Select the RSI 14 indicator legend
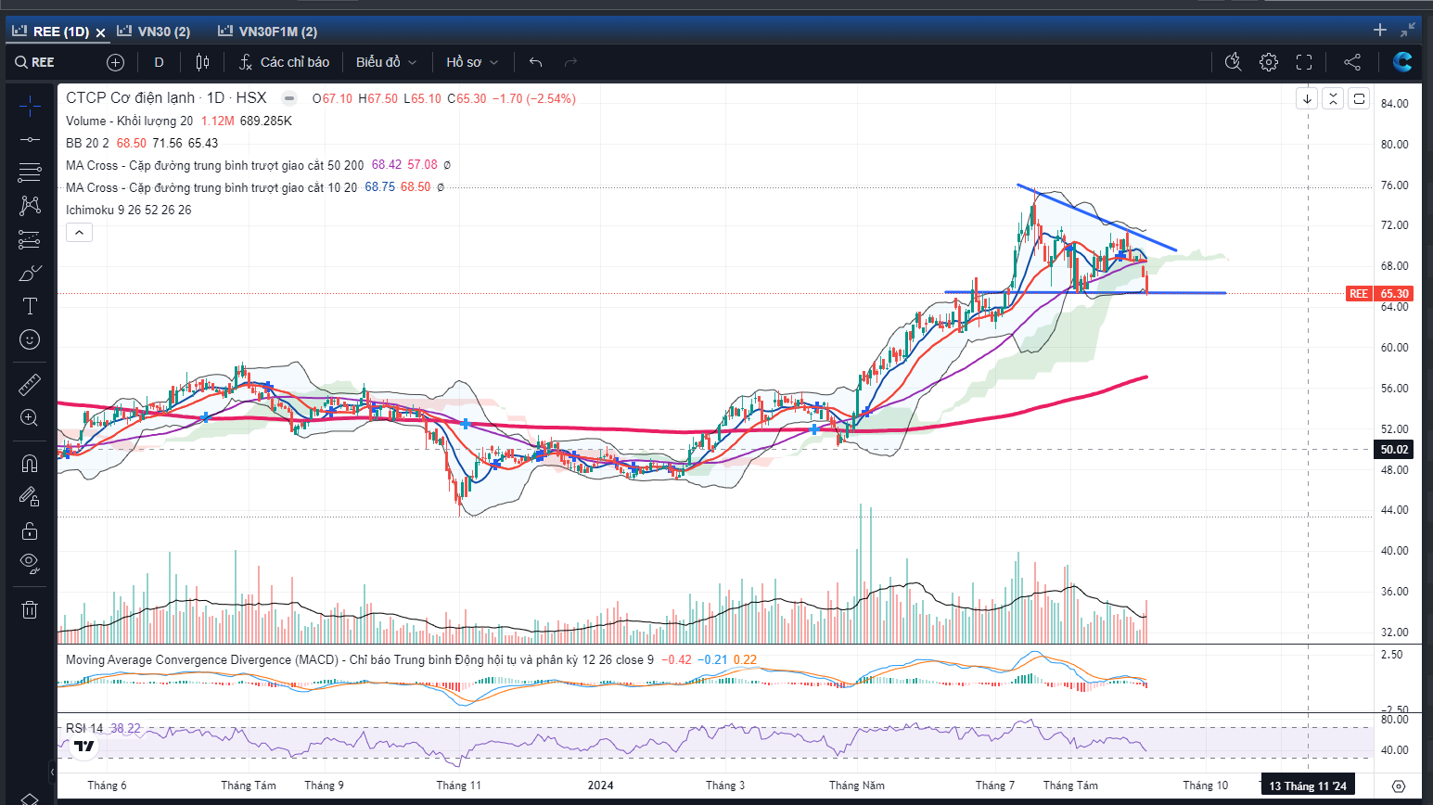The height and width of the screenshot is (805, 1433). 84,728
